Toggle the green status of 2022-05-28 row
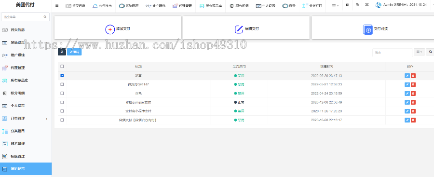 239,76
